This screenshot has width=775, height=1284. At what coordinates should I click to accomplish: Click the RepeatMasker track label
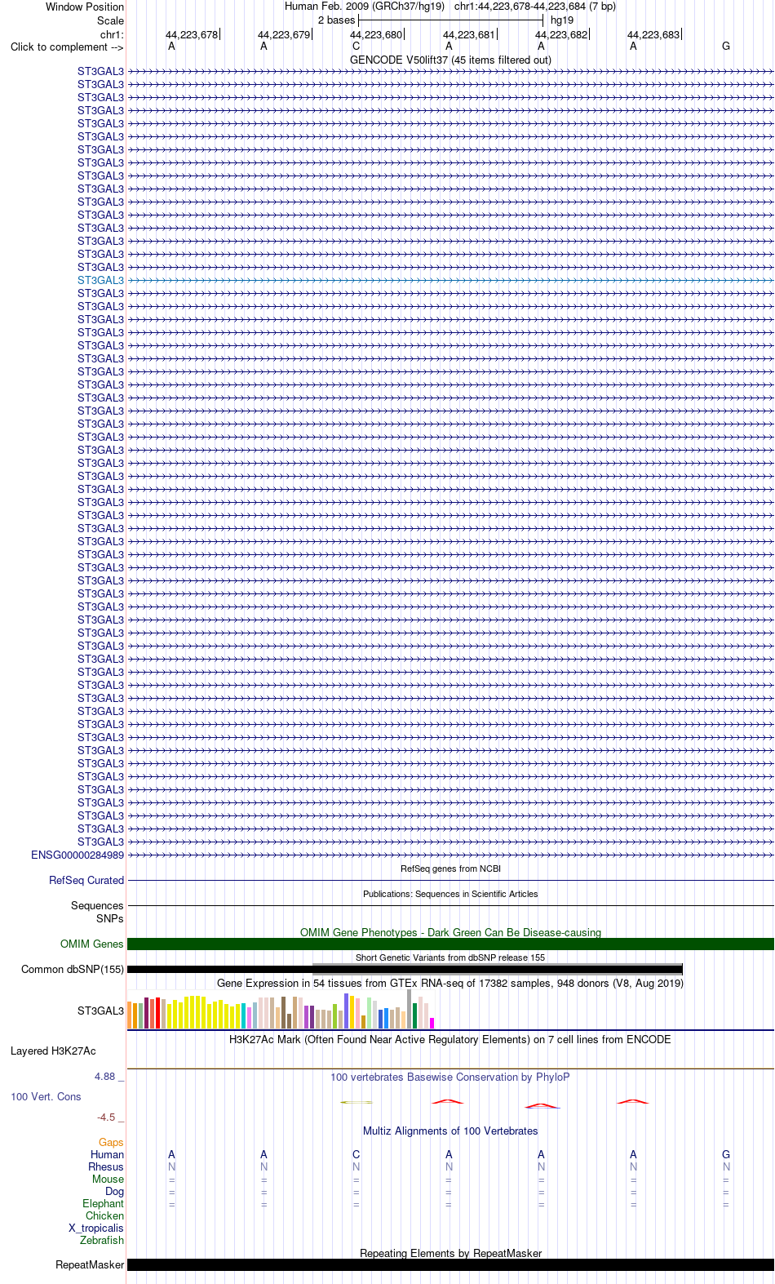(90, 1264)
